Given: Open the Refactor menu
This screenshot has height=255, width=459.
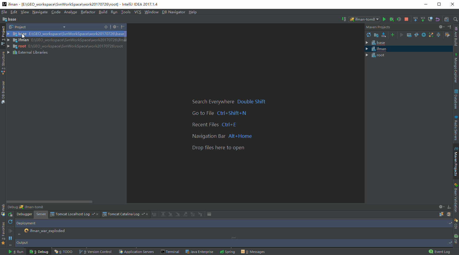Looking at the screenshot, I should tap(88, 12).
